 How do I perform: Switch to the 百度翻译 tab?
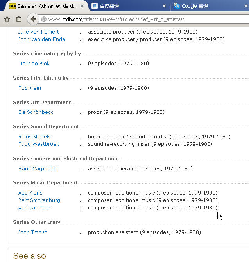129,6
